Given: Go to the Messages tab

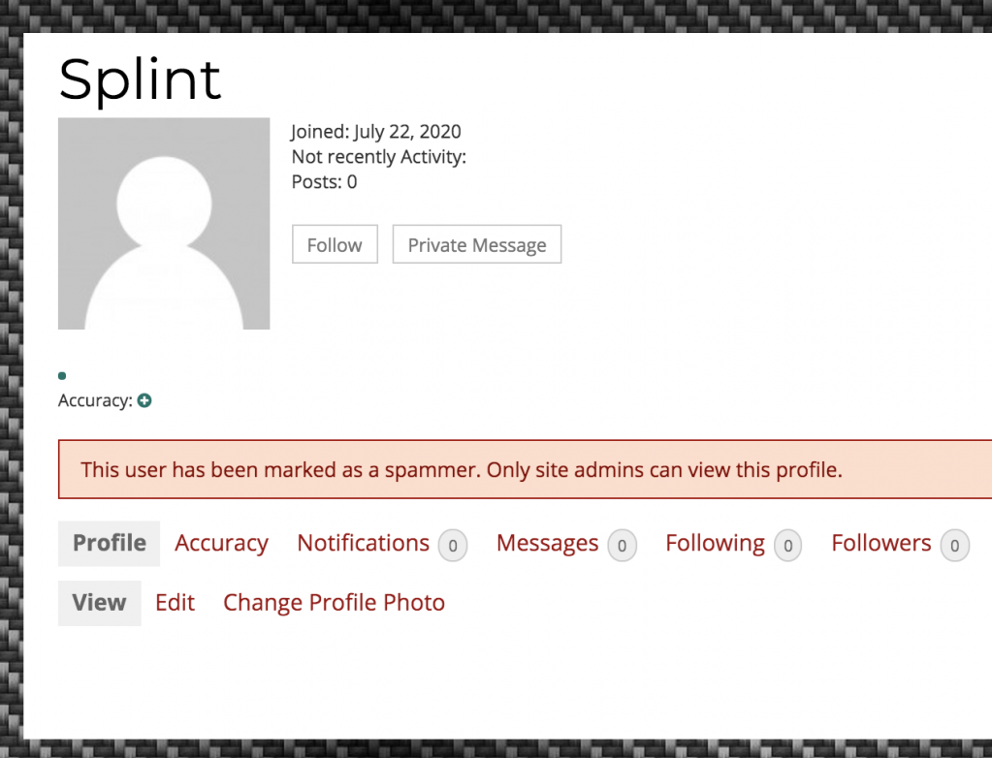Looking at the screenshot, I should click(x=547, y=544).
